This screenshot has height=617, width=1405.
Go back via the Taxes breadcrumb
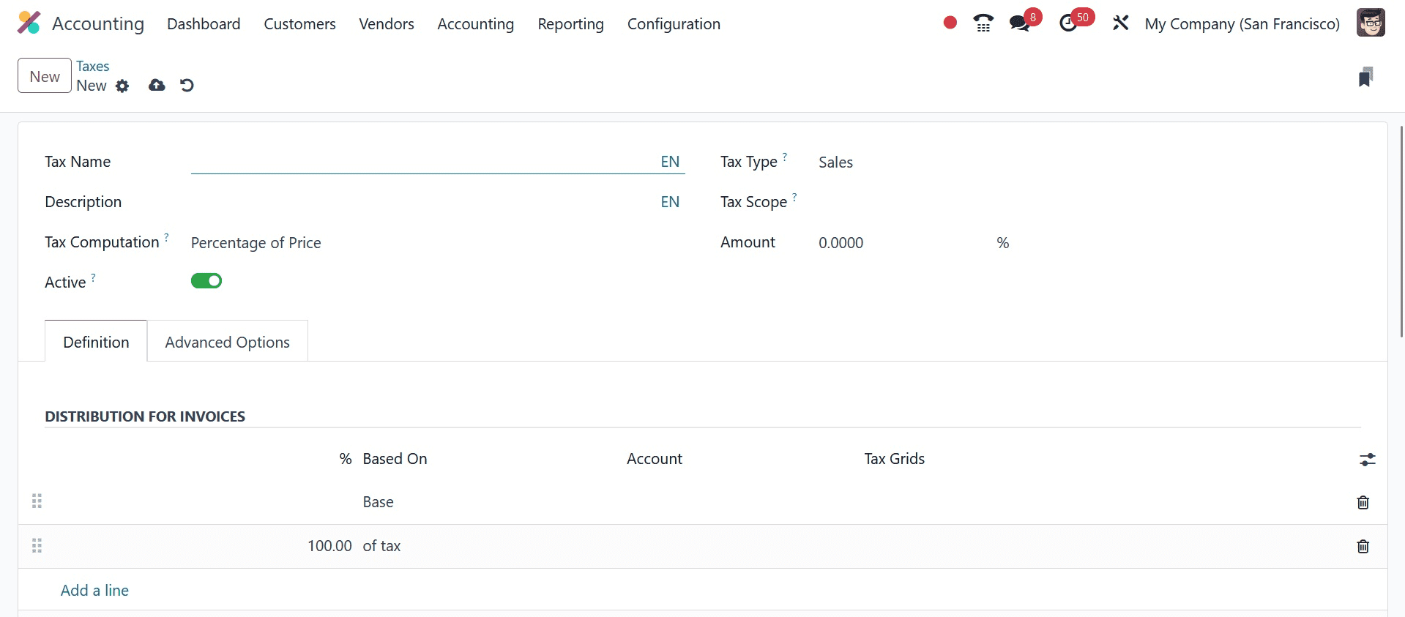[93, 66]
